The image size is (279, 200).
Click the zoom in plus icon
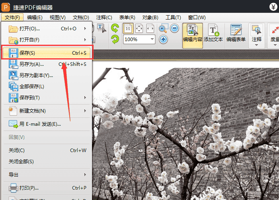point(163,39)
